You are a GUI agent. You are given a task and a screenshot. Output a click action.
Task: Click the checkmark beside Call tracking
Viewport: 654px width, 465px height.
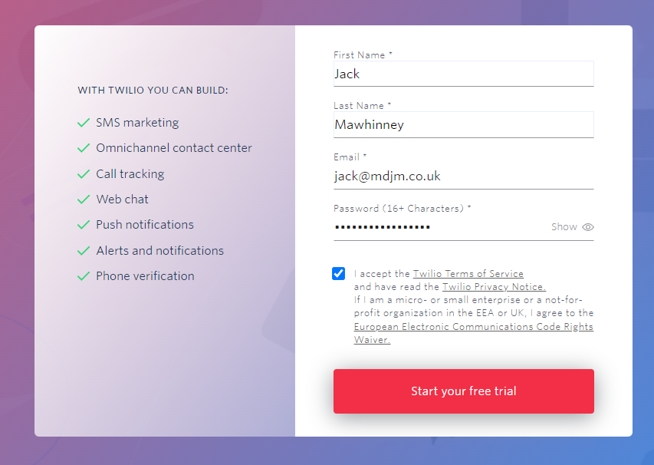[84, 174]
